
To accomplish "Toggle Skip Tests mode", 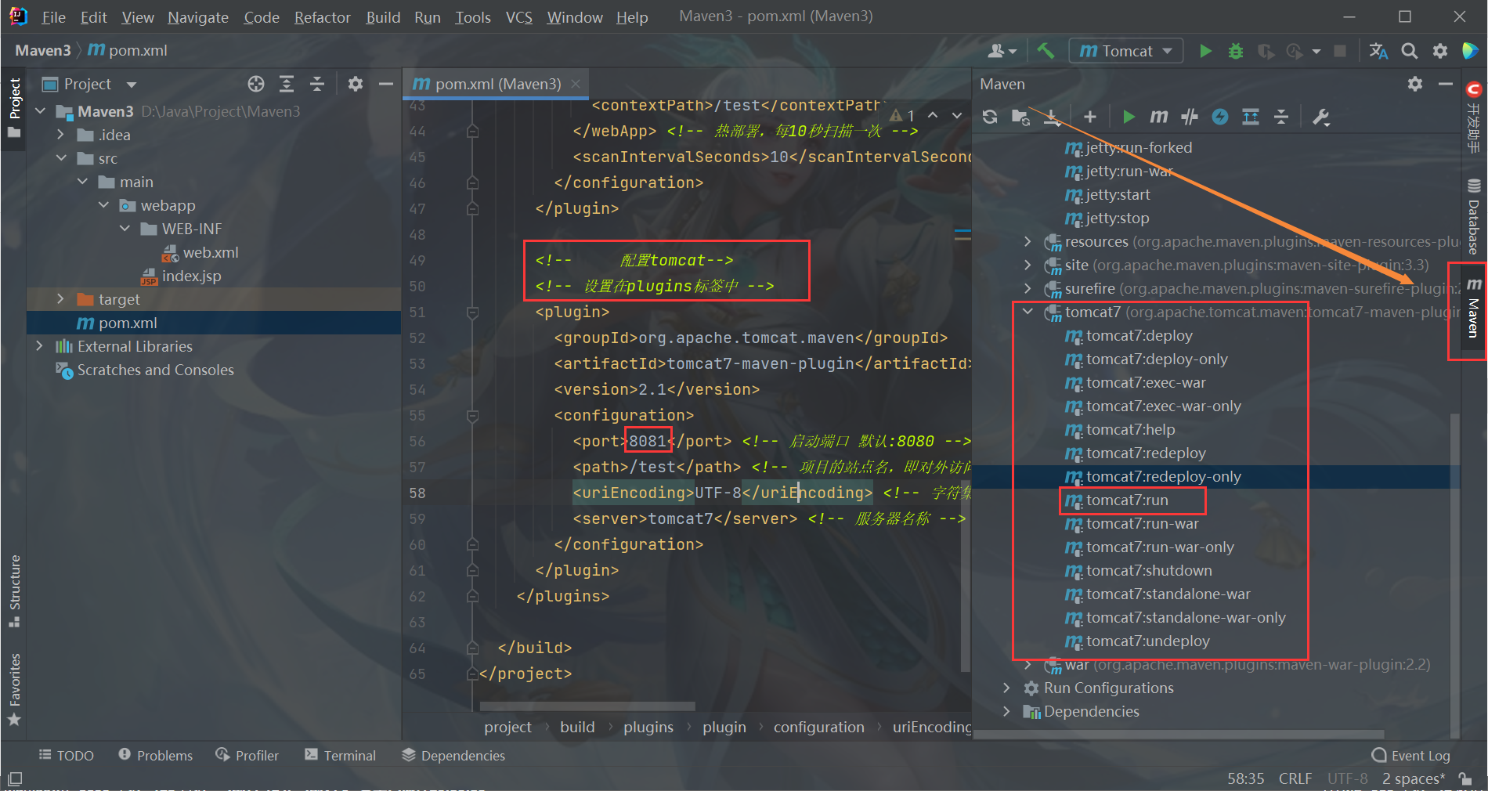I will point(1190,117).
